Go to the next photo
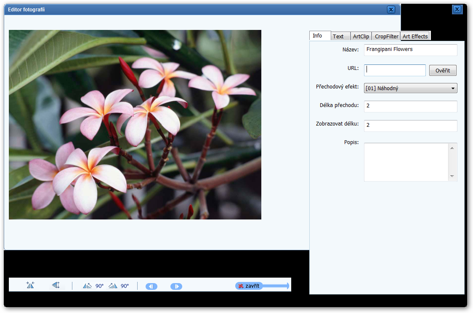 (176, 286)
